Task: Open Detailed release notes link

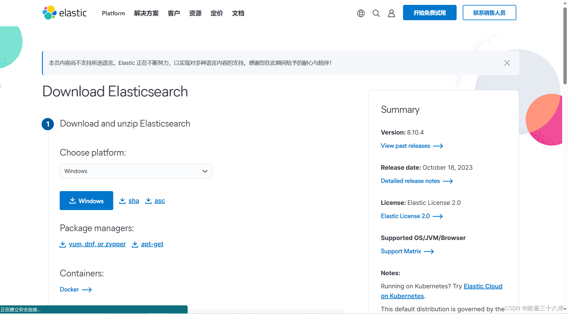Action: (410, 181)
